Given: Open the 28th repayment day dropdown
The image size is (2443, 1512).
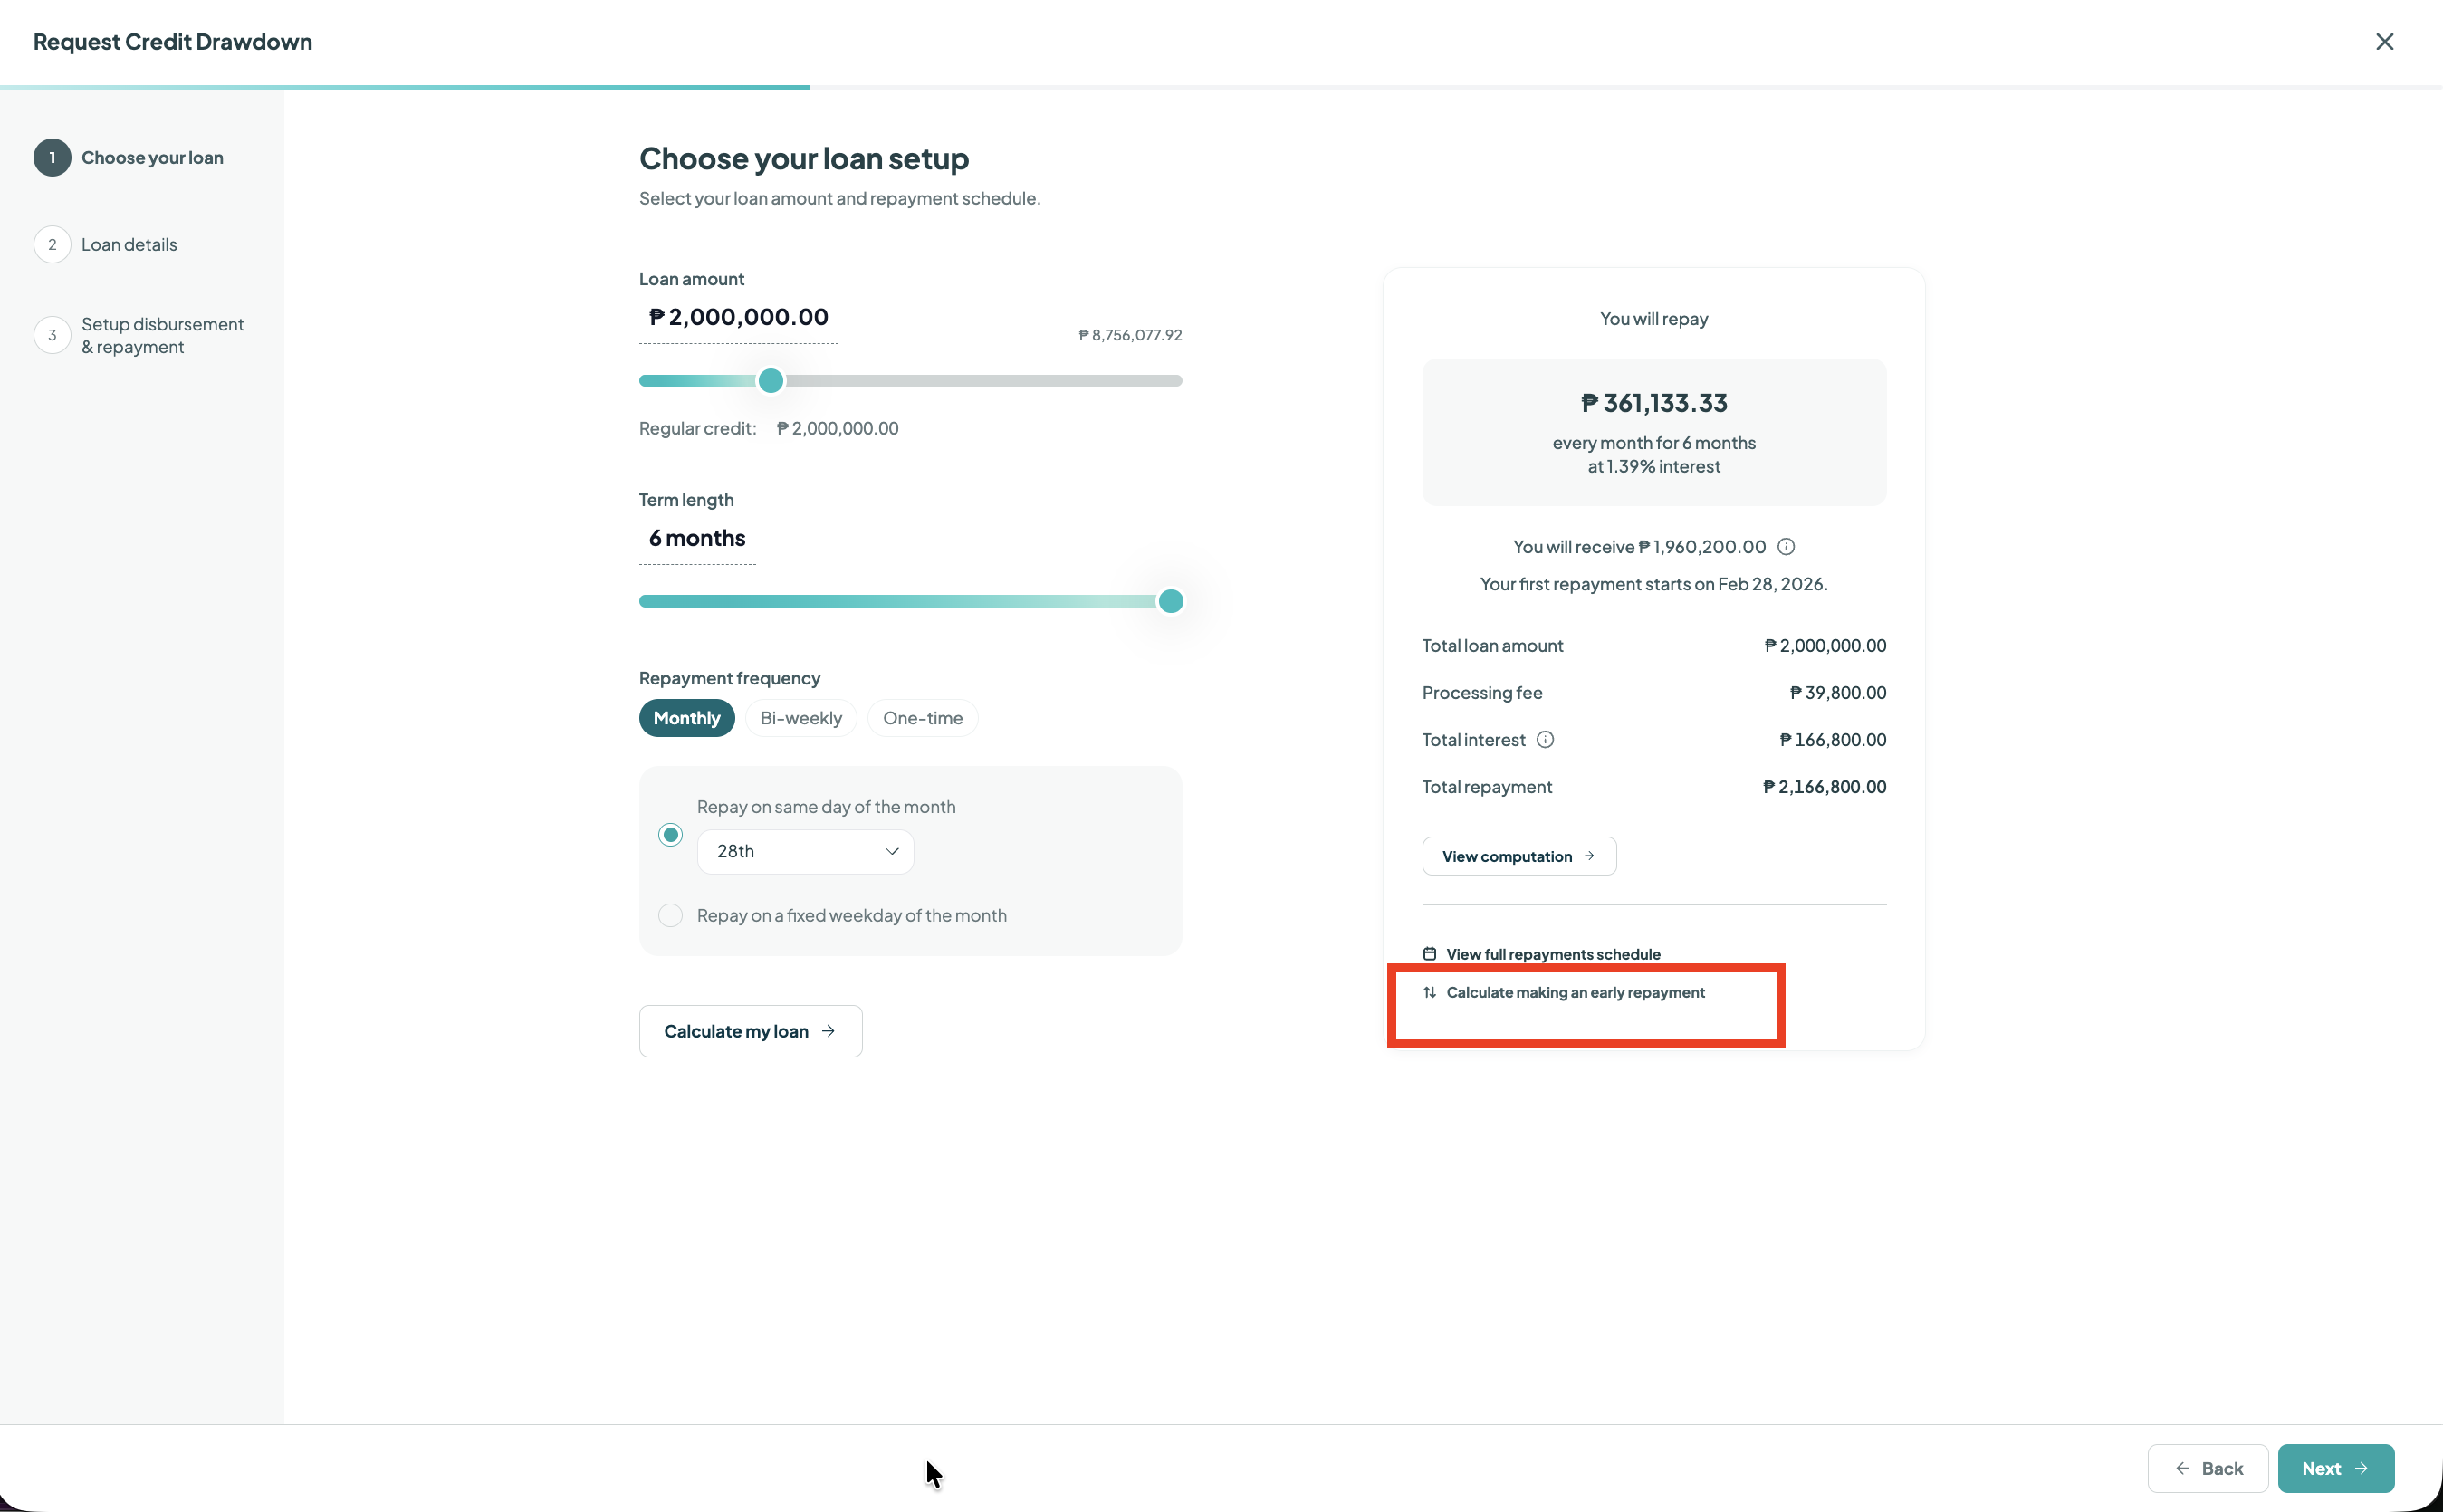Looking at the screenshot, I should point(805,852).
